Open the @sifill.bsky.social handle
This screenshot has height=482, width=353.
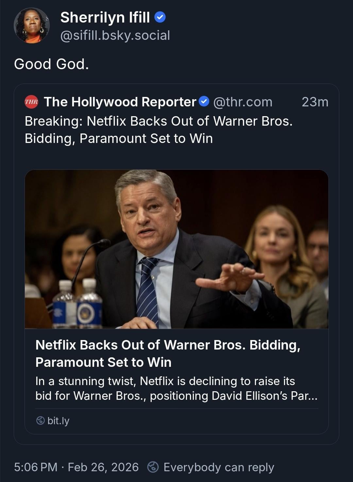(x=115, y=35)
